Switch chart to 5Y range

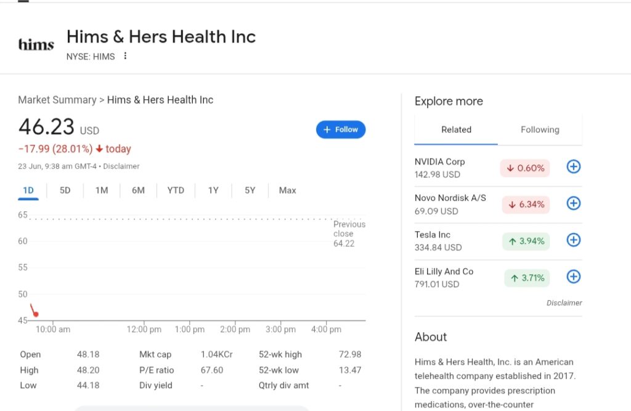pos(250,190)
